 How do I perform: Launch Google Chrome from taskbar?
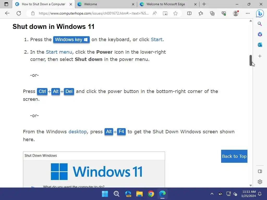[x=151, y=194]
